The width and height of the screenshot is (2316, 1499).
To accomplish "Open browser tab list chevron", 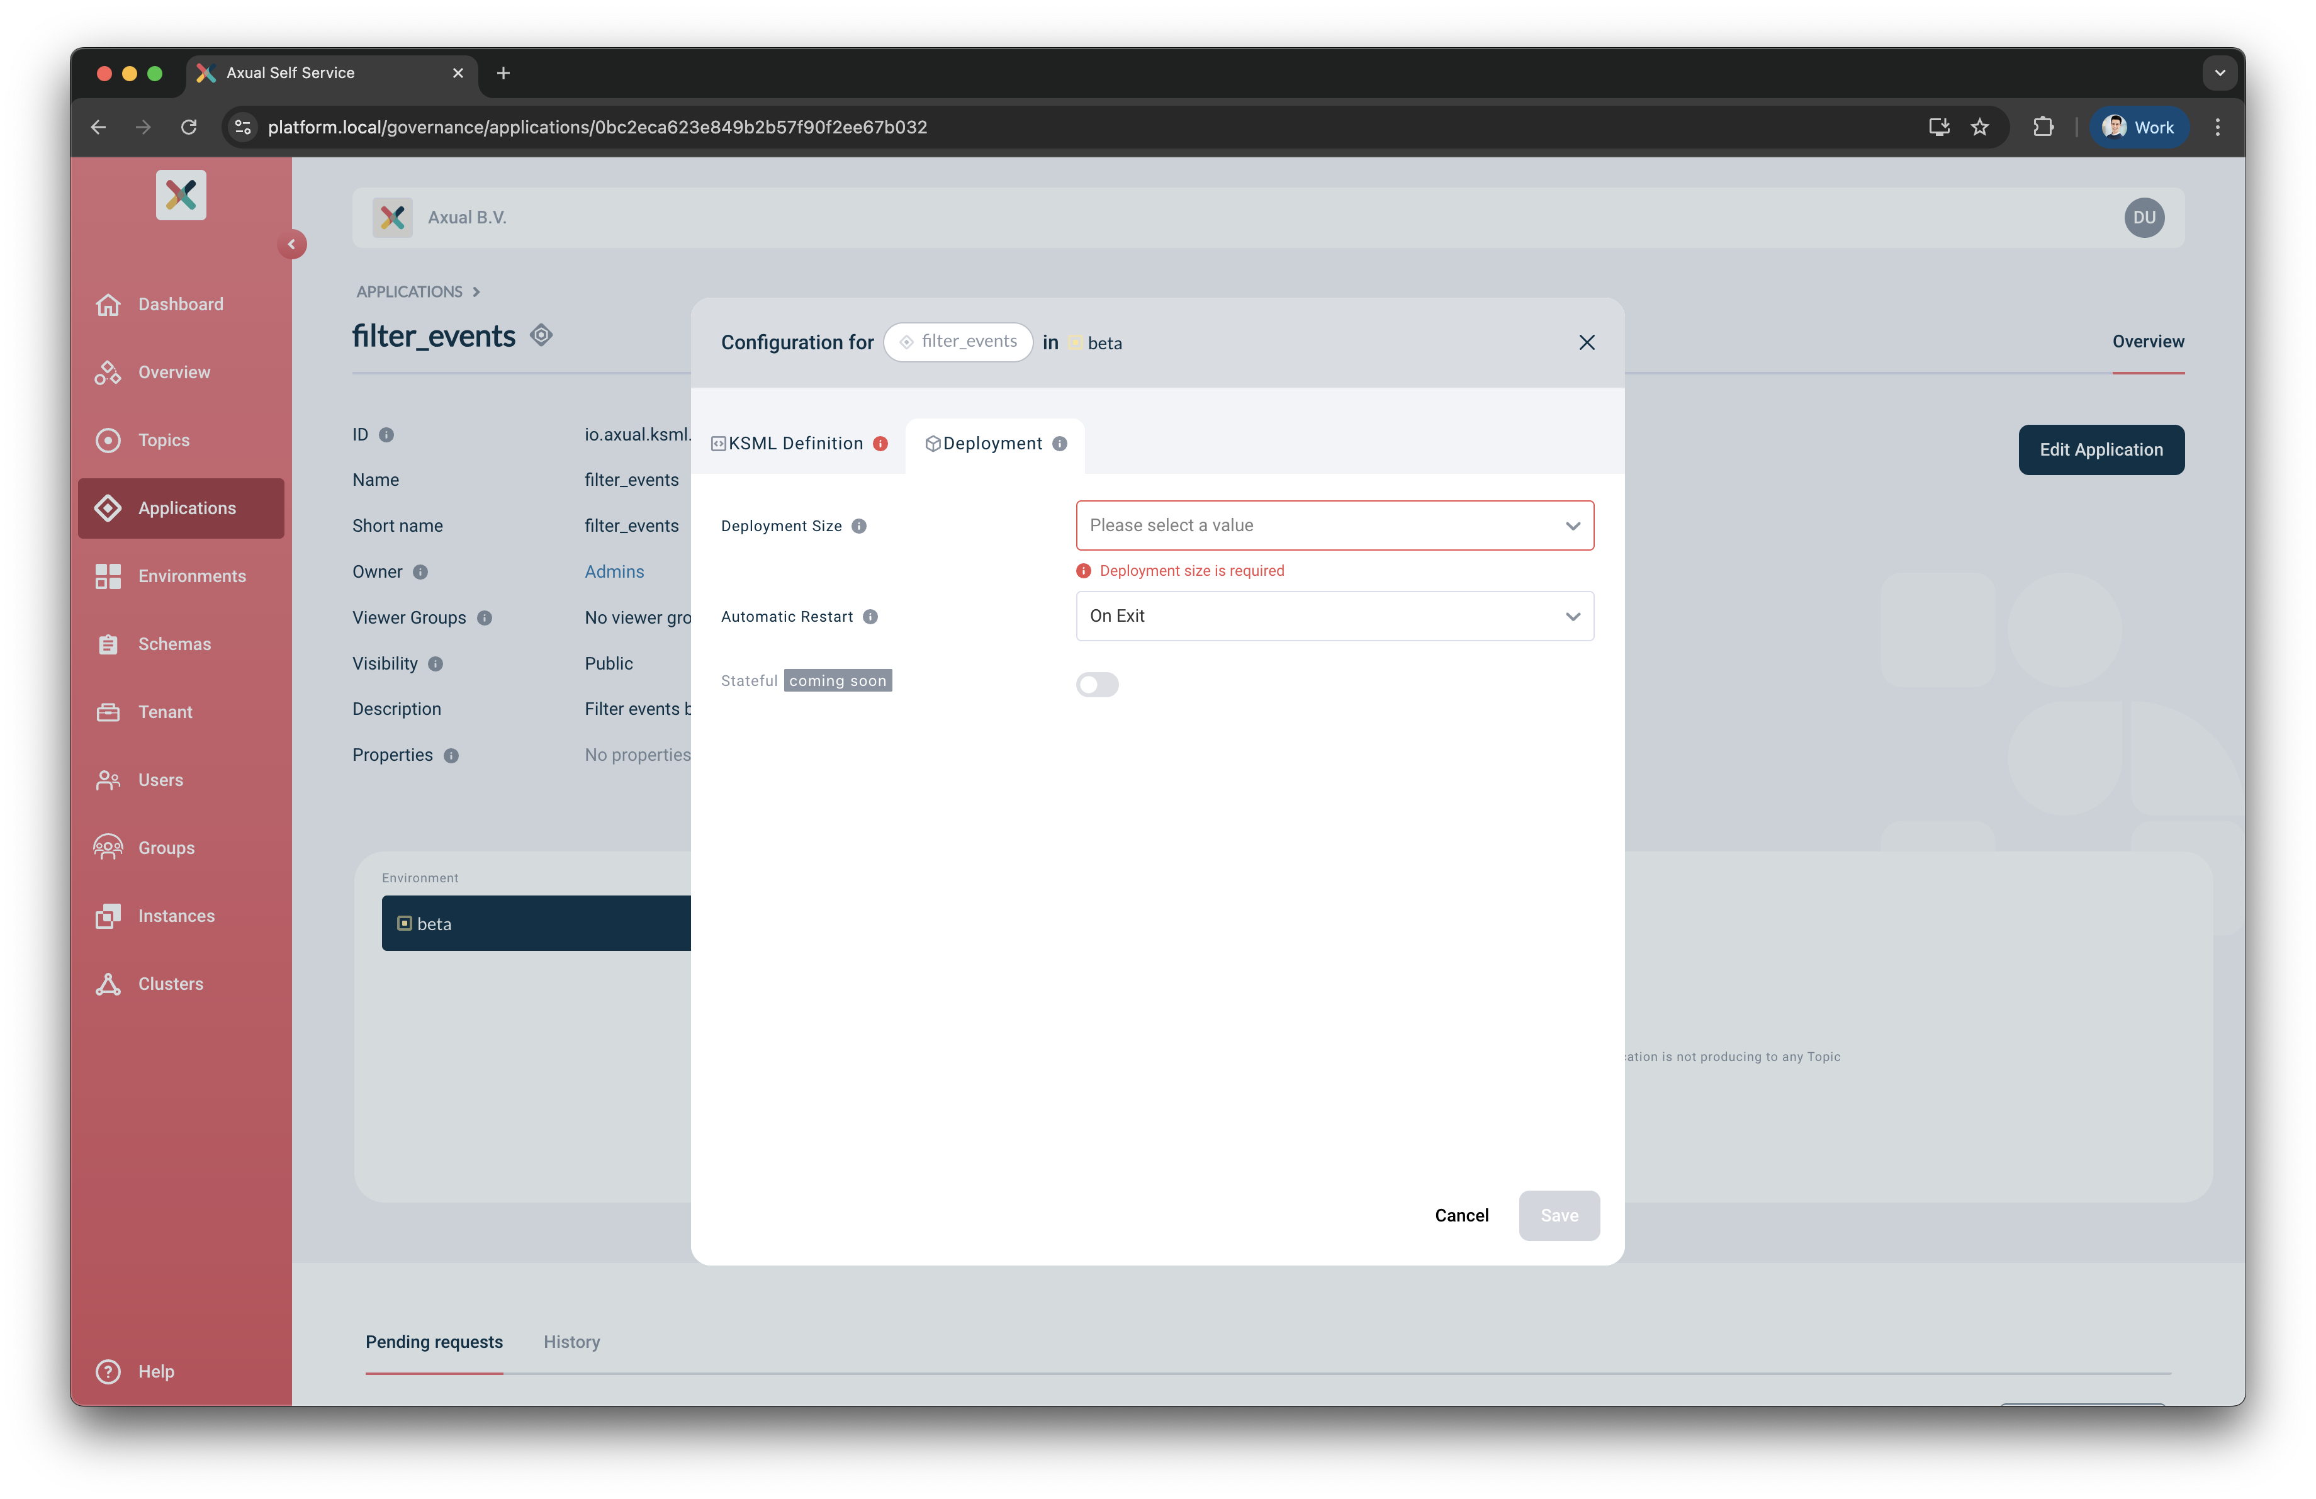I will click(2220, 73).
